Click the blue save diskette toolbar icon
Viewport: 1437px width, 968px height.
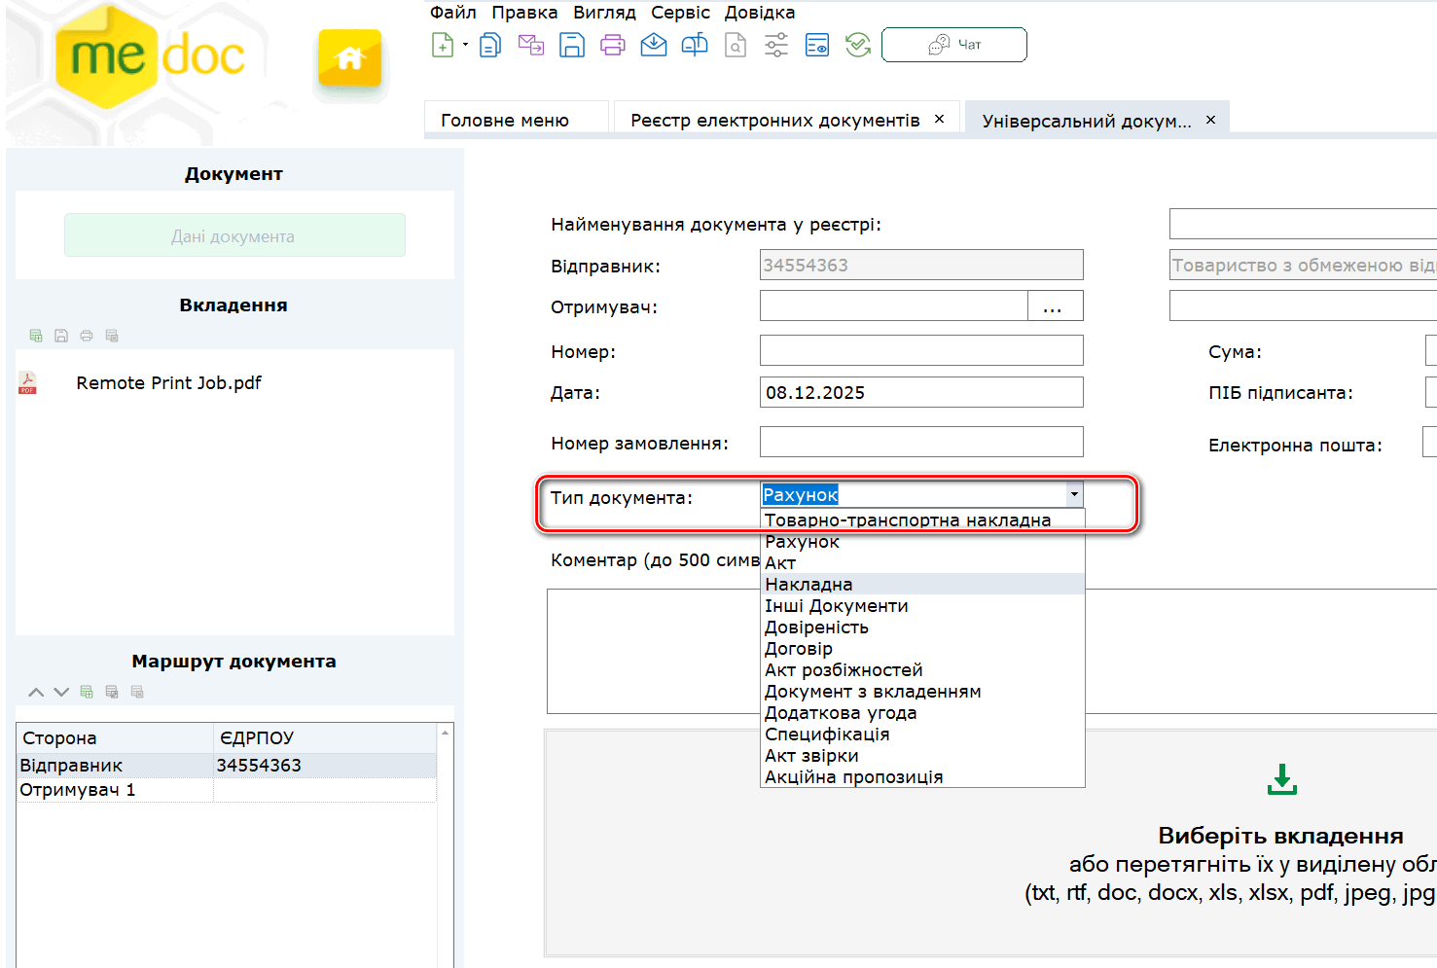(572, 45)
